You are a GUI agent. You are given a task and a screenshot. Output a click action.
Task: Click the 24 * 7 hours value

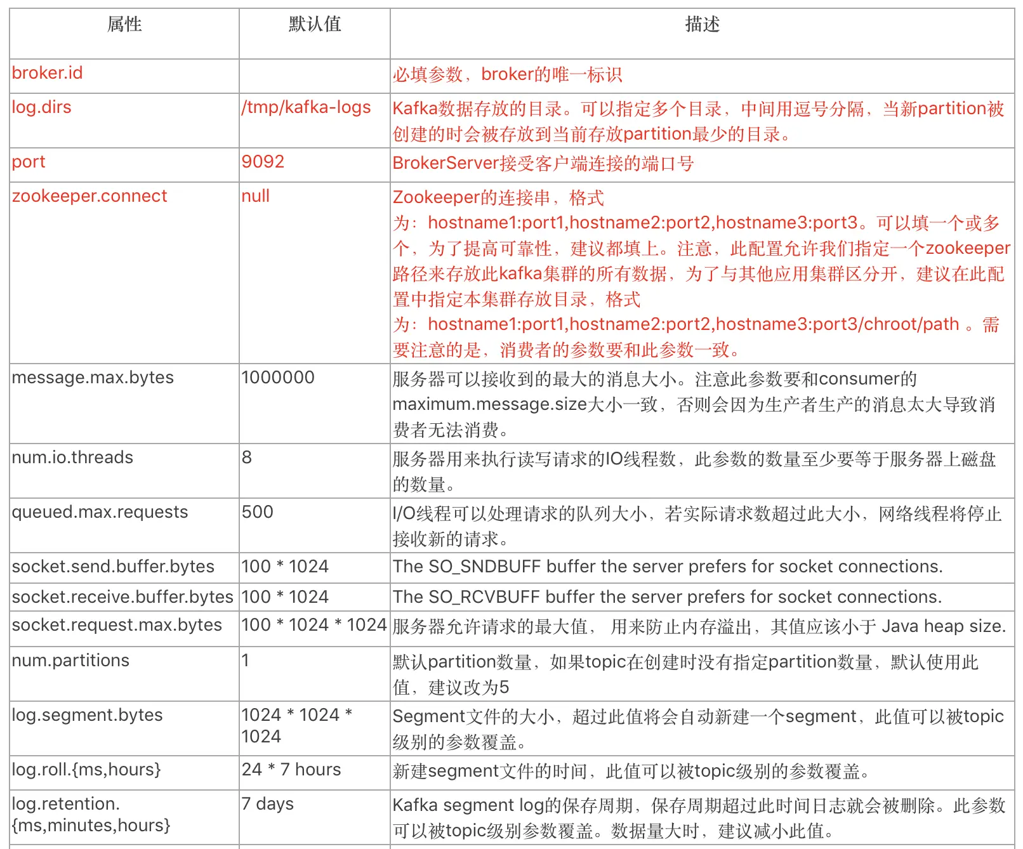coord(291,770)
